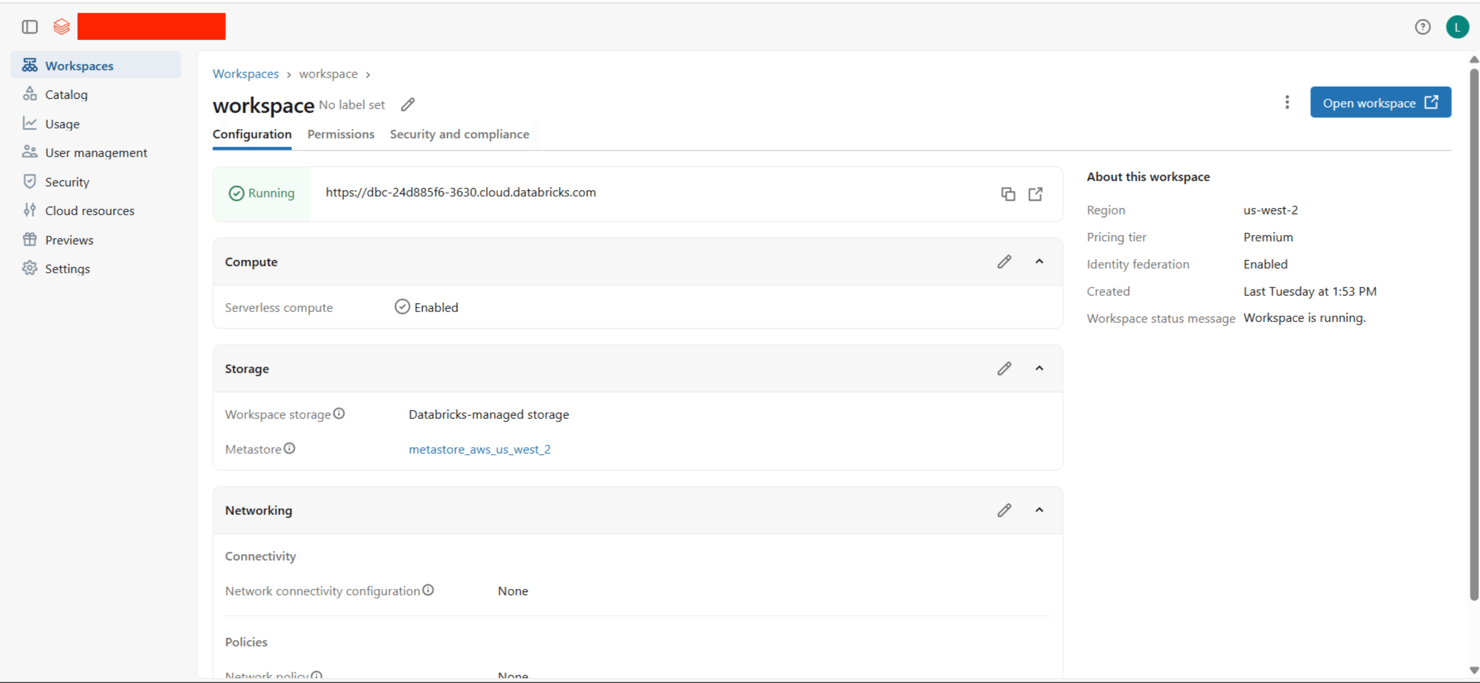Click the Databricks logo icon
1480x683 pixels.
coord(61,27)
